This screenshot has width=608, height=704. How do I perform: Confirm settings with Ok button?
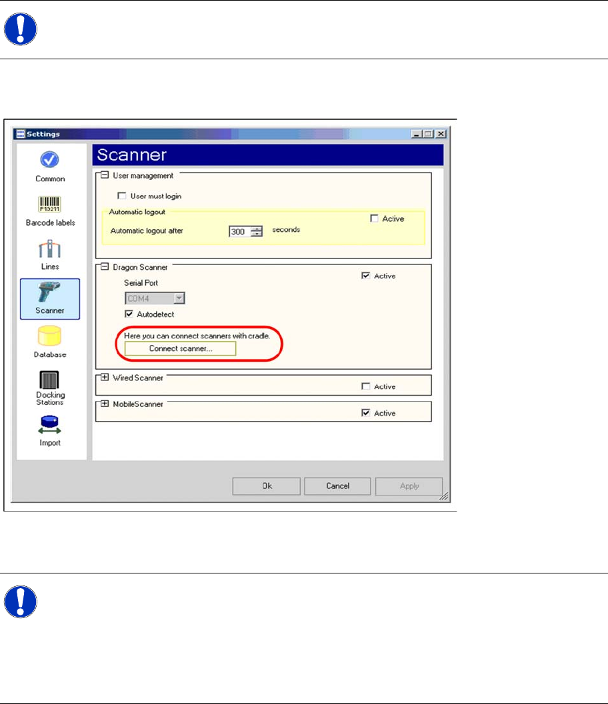[x=267, y=486]
